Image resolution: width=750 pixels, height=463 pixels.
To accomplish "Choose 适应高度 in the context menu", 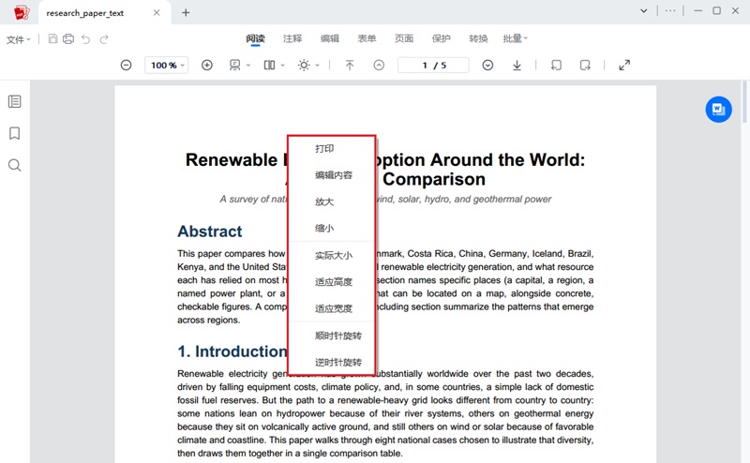I will (332, 282).
